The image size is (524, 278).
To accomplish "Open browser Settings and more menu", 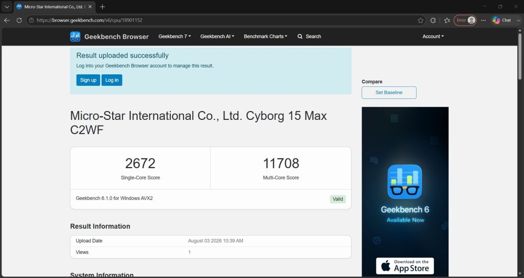I will click(483, 20).
